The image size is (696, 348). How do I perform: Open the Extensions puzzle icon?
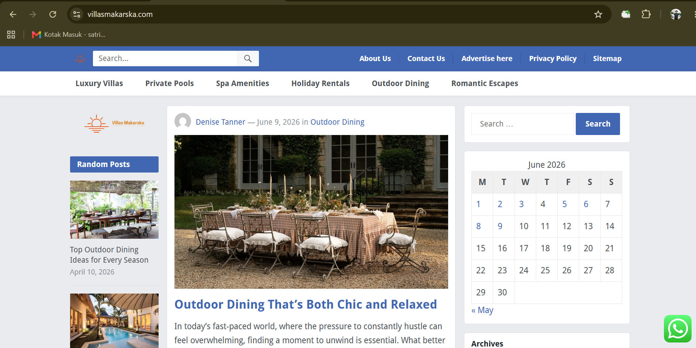pyautogui.click(x=646, y=14)
